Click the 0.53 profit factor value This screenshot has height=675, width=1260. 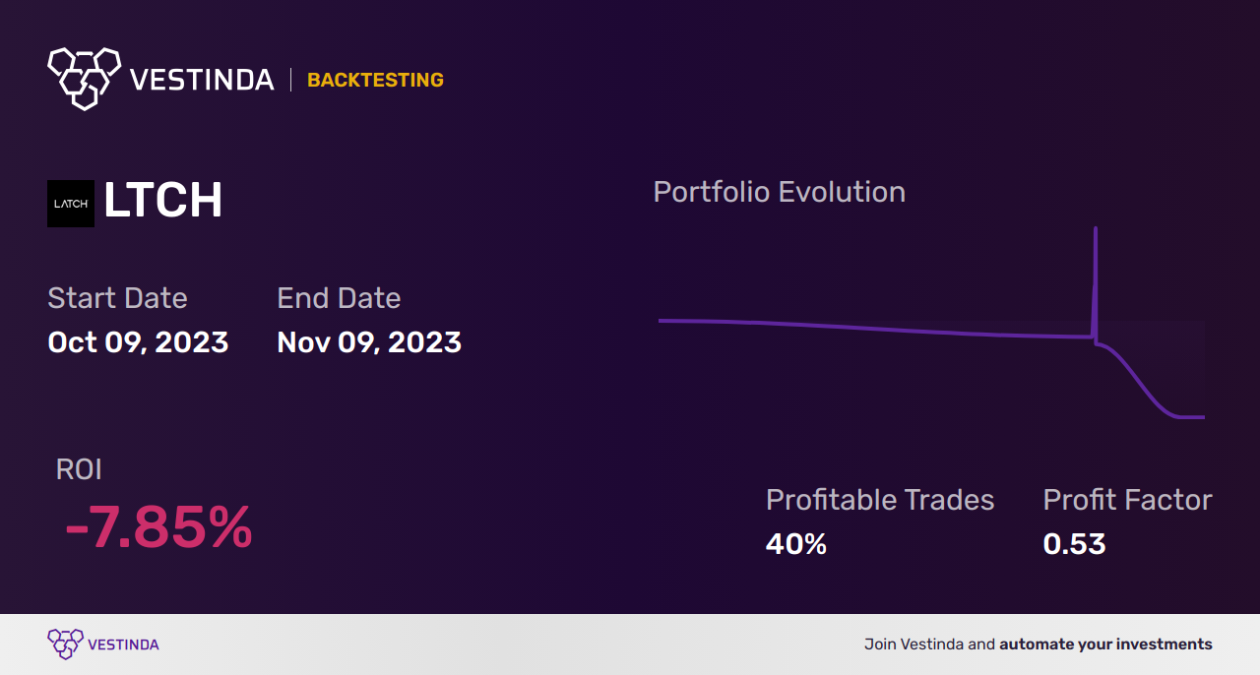pyautogui.click(x=1074, y=544)
